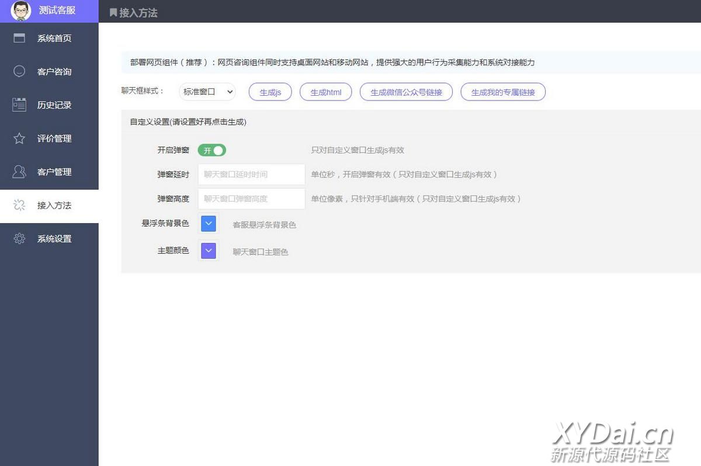
Task: Click the 生成html button
Action: [326, 92]
